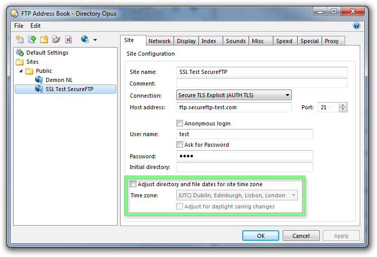Close the FTP Address Book window
377x257 pixels.
pos(353,12)
